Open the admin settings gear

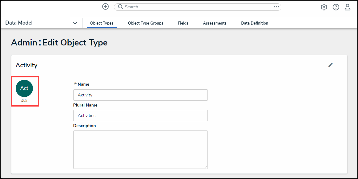pyautogui.click(x=324, y=7)
